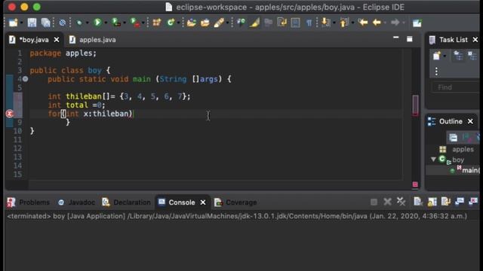483x271 pixels.
Task: Click the overview ruler error marker
Action: (x=415, y=184)
